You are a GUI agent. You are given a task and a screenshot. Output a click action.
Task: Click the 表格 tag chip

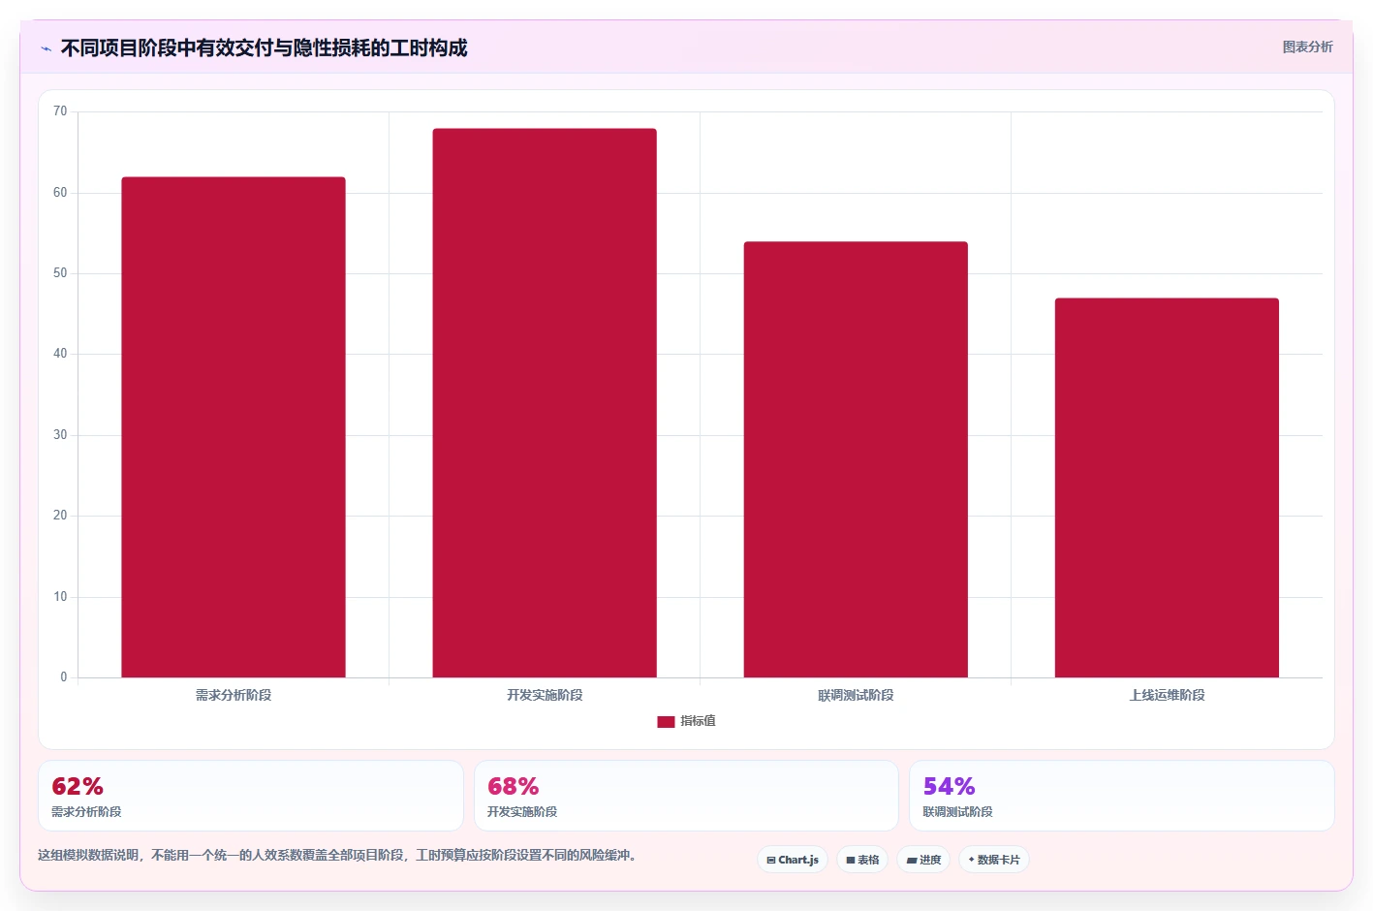click(862, 860)
